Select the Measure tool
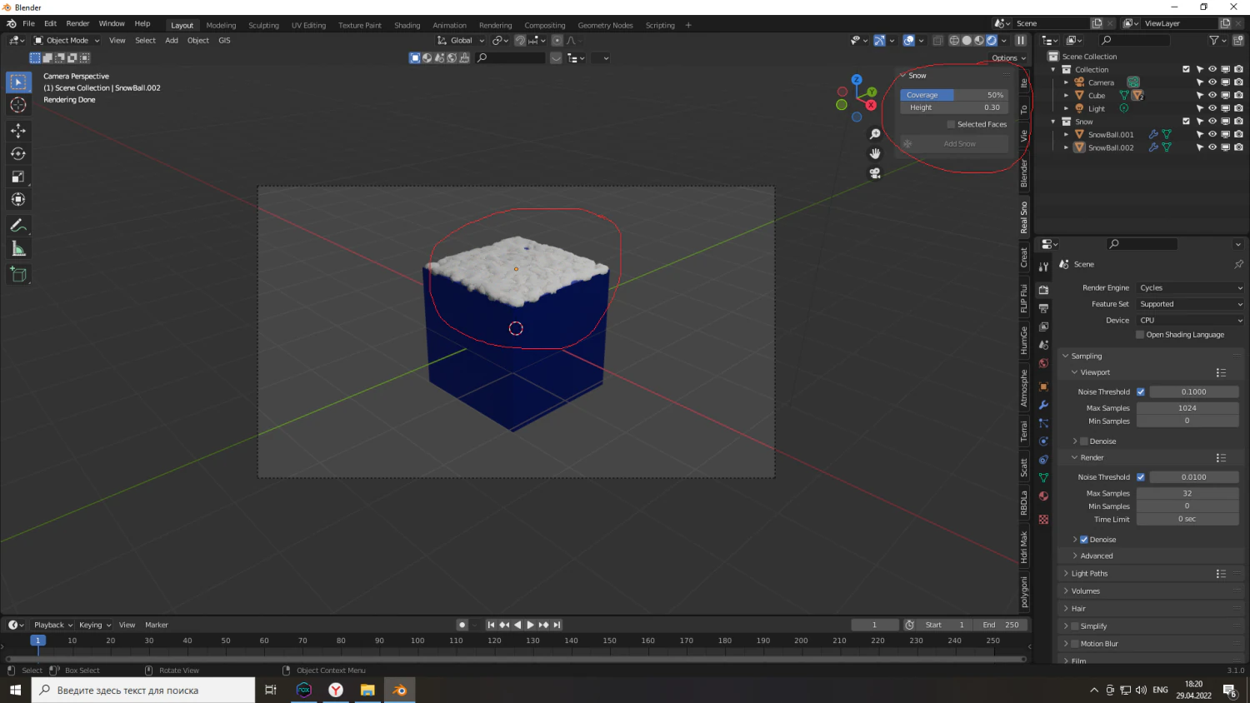1250x703 pixels. click(x=18, y=249)
